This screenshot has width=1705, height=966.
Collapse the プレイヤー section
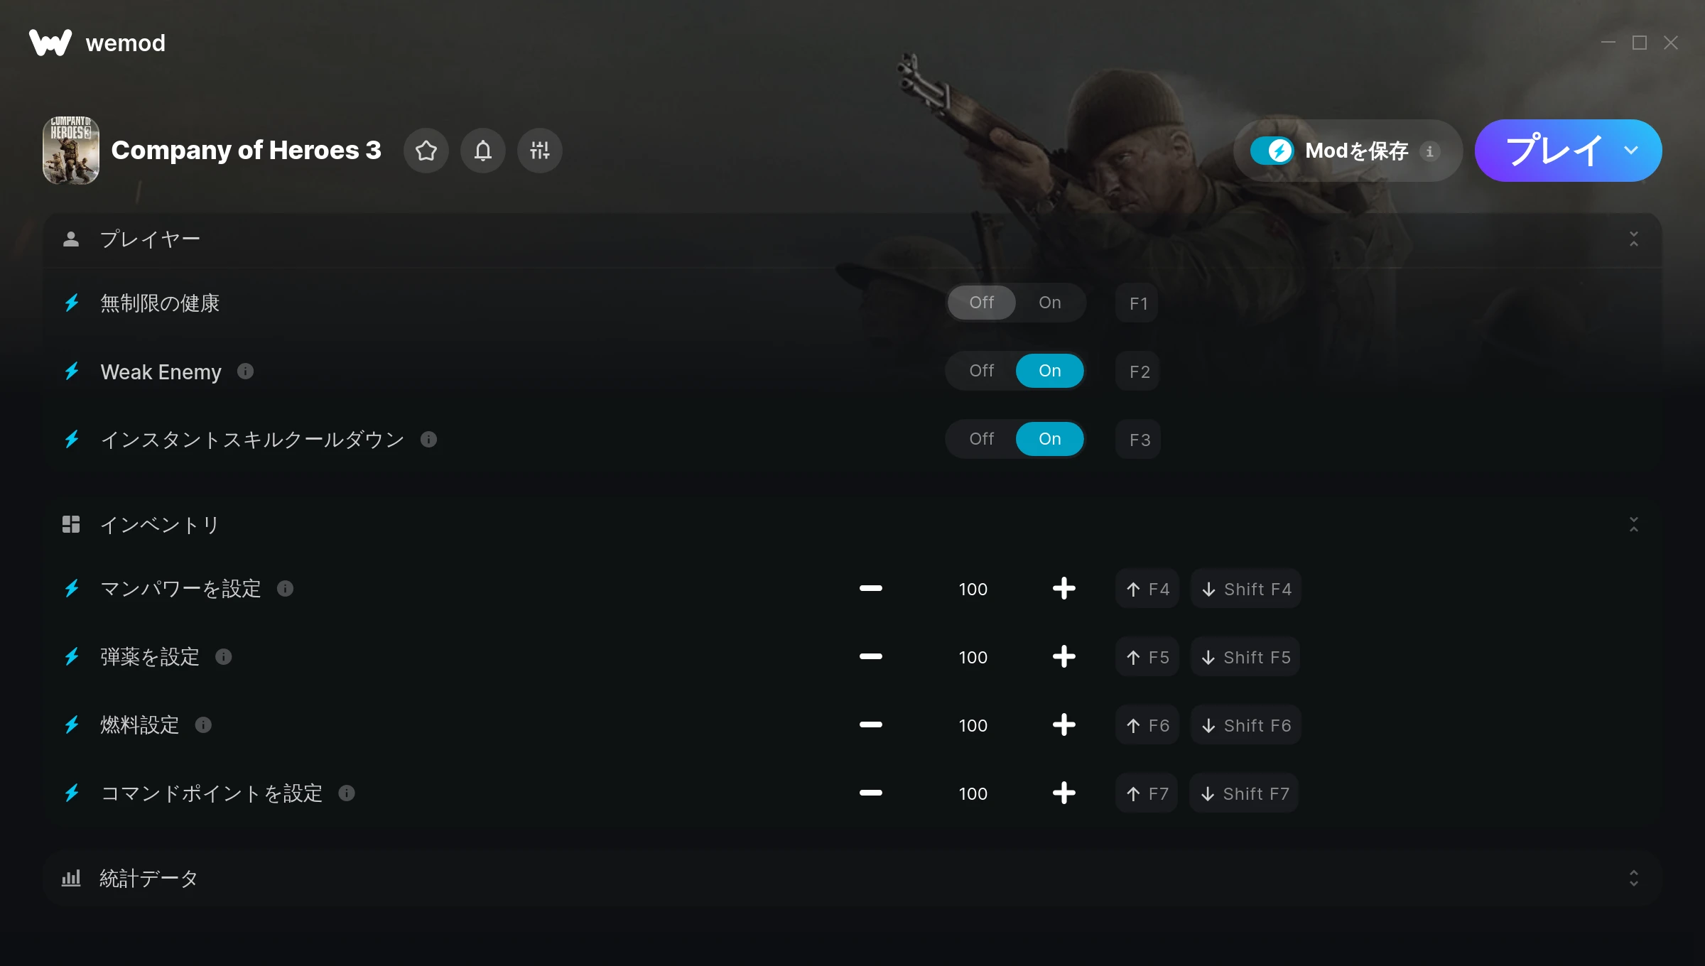click(x=1634, y=239)
